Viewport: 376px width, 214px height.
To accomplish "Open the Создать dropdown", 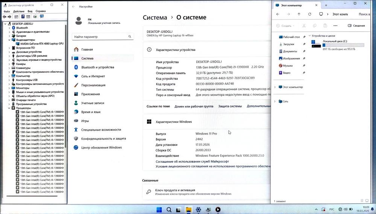I will tap(286, 26).
